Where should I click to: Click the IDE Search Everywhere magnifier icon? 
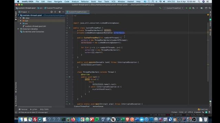pos(210,8)
